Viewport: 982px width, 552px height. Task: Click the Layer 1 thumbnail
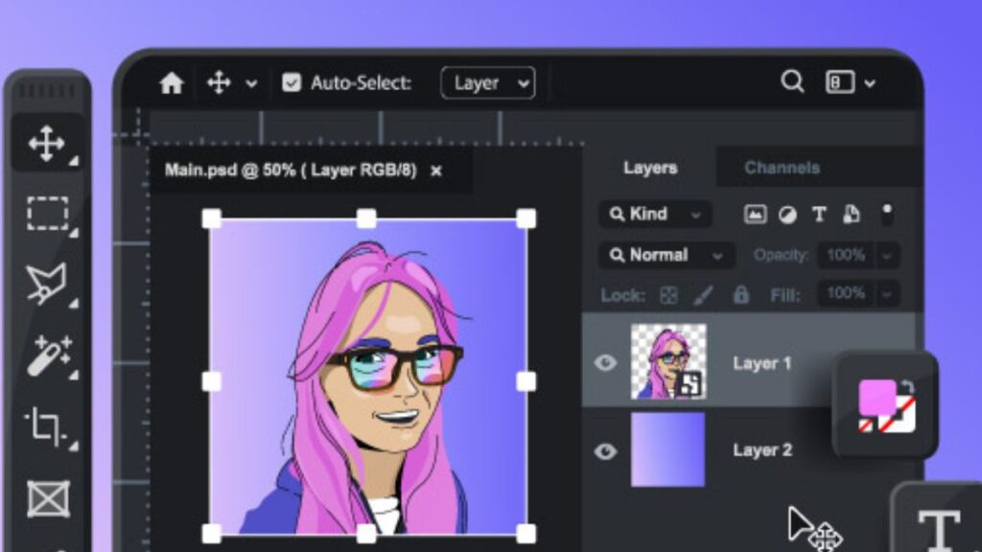click(x=668, y=361)
